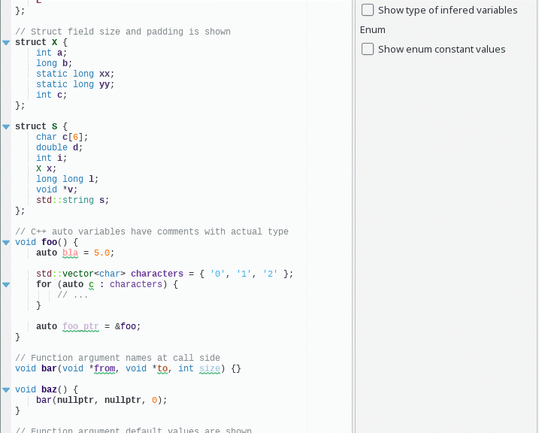Screen dimensions: 539x433
Task: Collapse the for loop fold marker
Action: [6, 285]
